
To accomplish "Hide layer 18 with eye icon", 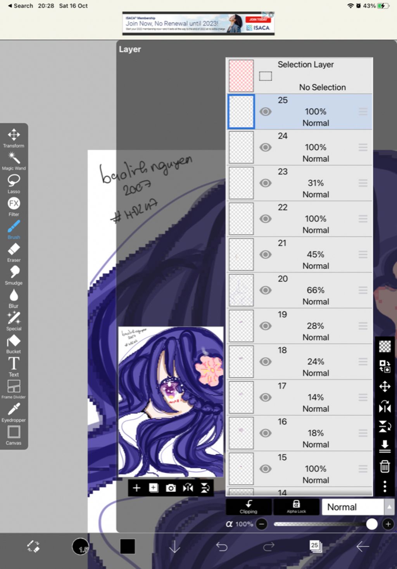I will (265, 361).
